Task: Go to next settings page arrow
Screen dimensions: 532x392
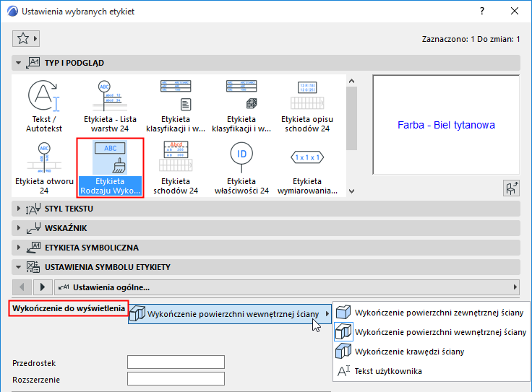Action: point(43,287)
